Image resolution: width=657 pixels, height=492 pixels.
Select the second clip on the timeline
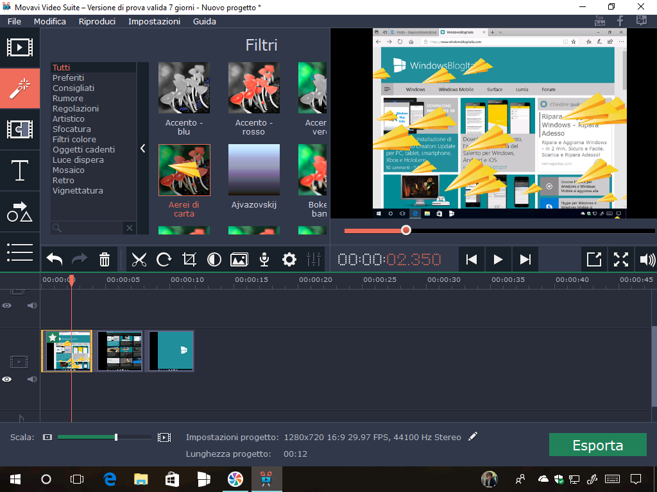tap(120, 351)
